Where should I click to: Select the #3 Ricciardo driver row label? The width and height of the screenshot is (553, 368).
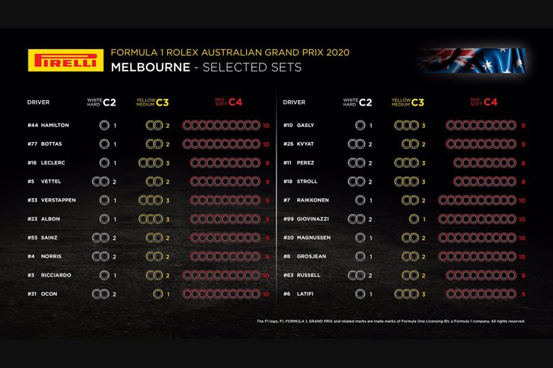[x=49, y=275]
